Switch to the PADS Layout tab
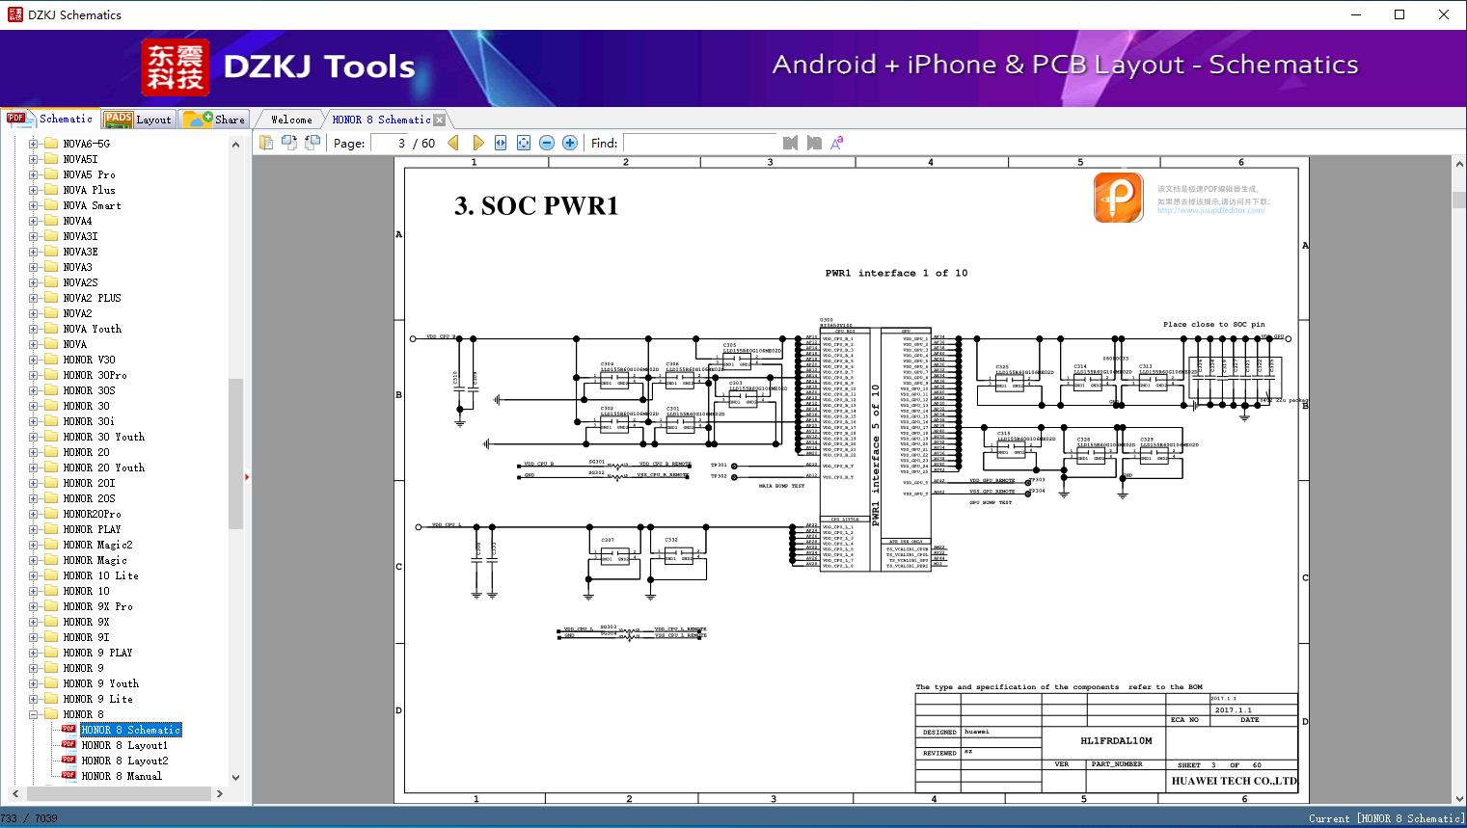This screenshot has width=1467, height=828. tap(137, 120)
